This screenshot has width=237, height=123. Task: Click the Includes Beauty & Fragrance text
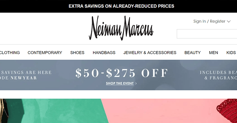click(x=218, y=75)
